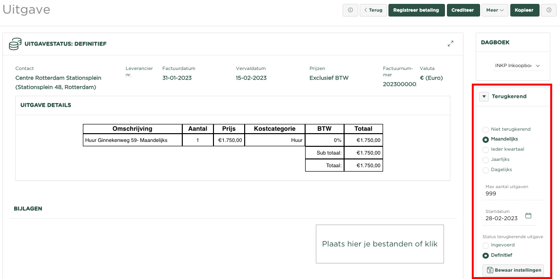Expand the expense panel to fullscreen
Screen dimensions: 560x279
click(x=450, y=44)
